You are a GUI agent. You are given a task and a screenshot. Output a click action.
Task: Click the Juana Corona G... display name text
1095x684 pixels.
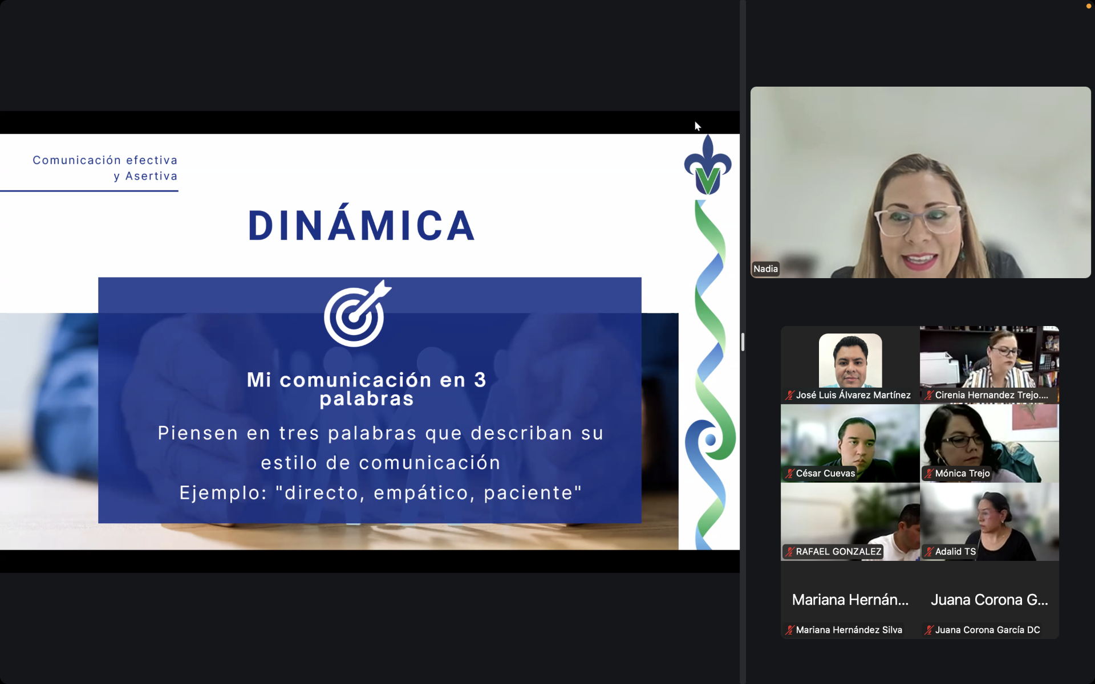[989, 600]
